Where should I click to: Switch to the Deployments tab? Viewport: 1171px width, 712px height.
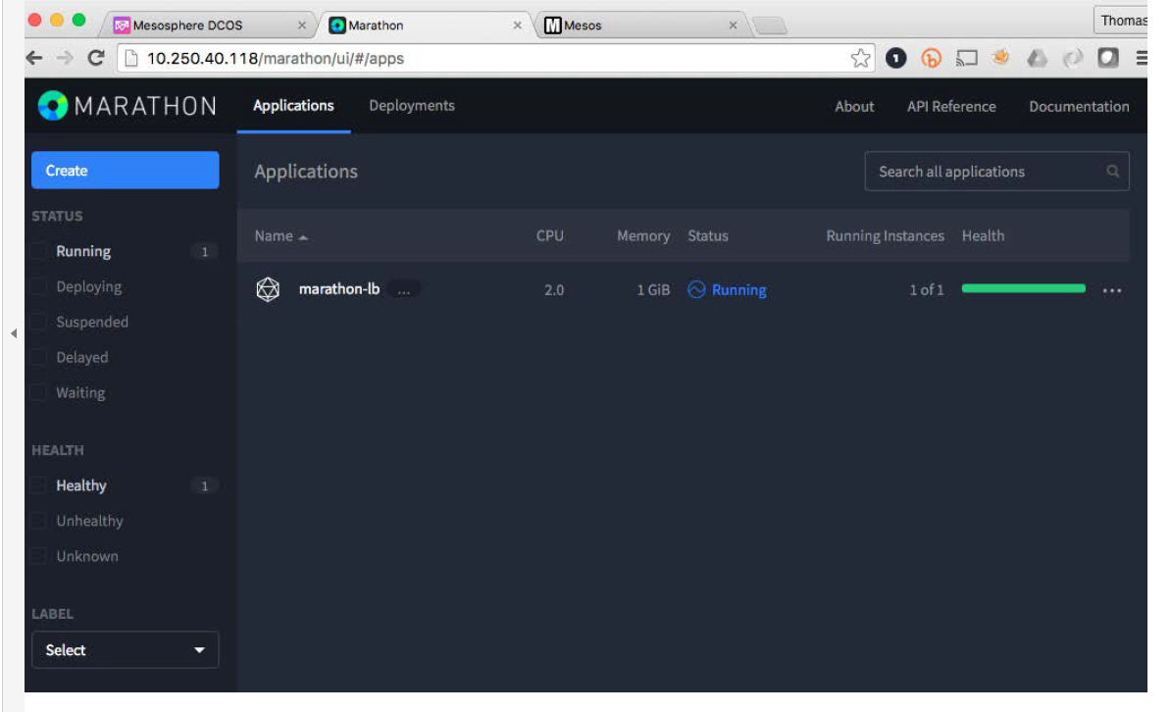pyautogui.click(x=412, y=106)
